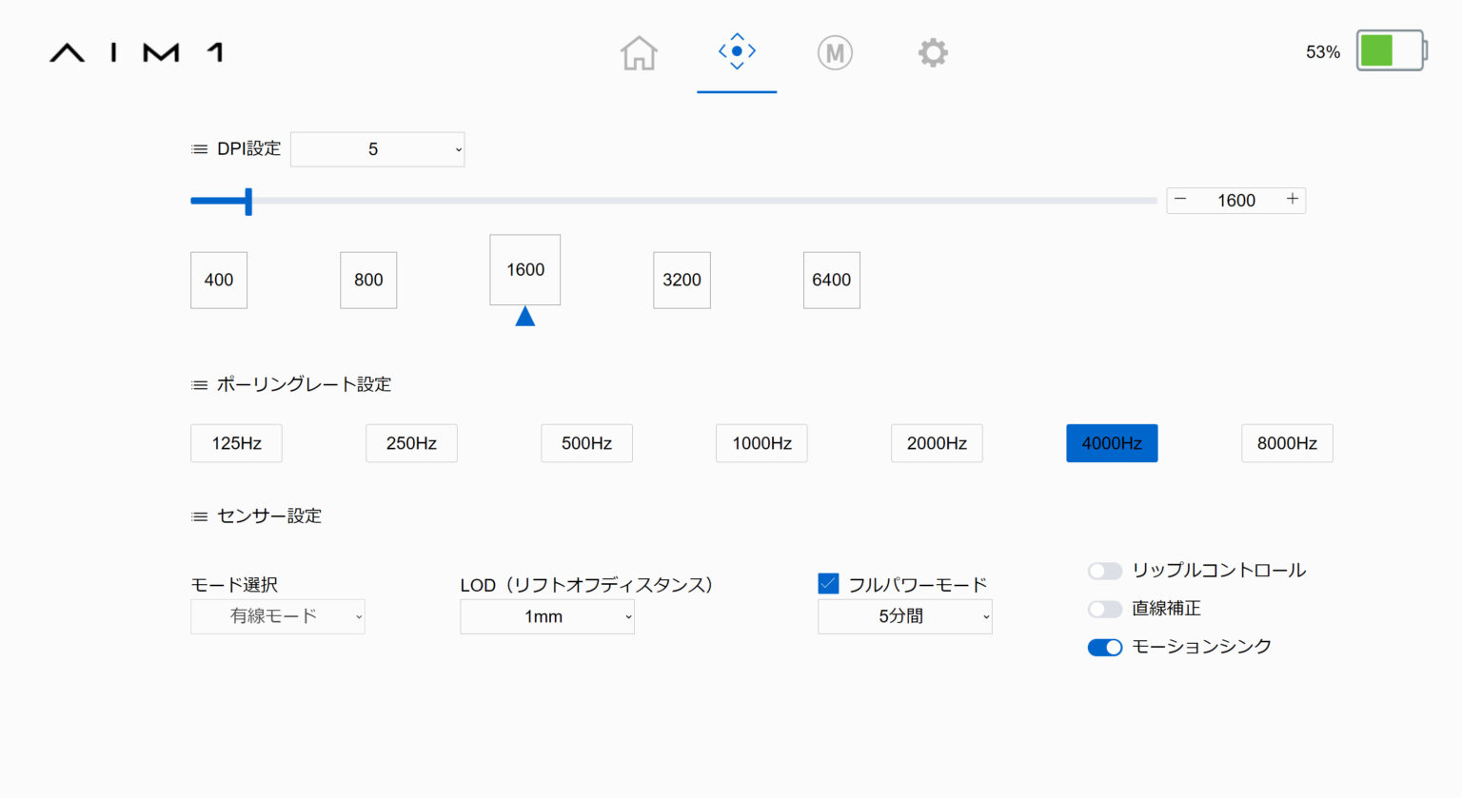Viewport: 1462px width, 798px height.
Task: Open the 5分間 duration dropdown
Action: [x=903, y=616]
